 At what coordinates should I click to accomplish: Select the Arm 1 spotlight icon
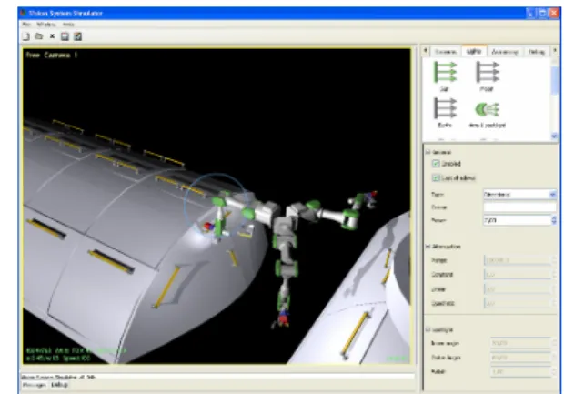tap(488, 109)
